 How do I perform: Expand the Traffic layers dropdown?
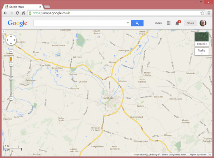tap(202, 51)
